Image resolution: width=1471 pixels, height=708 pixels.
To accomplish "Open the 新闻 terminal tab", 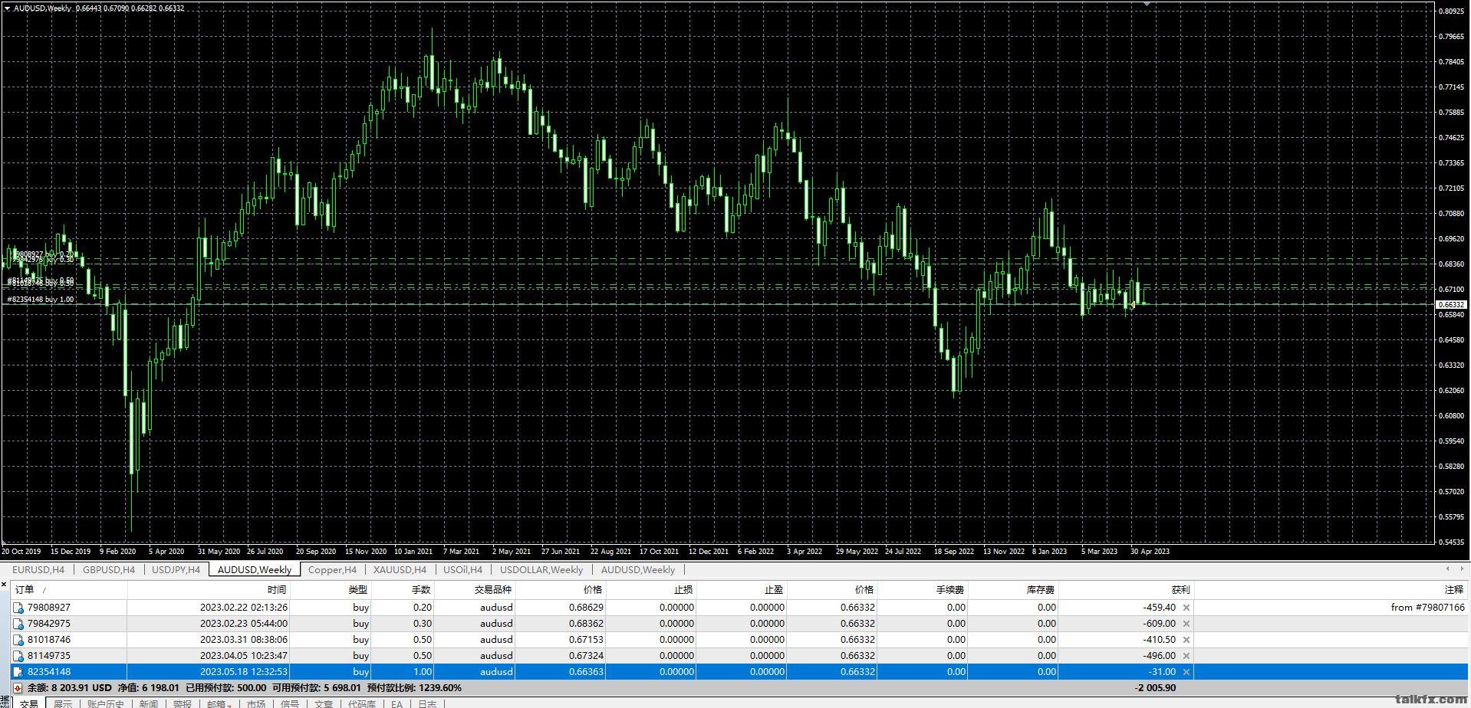I will coord(149,703).
